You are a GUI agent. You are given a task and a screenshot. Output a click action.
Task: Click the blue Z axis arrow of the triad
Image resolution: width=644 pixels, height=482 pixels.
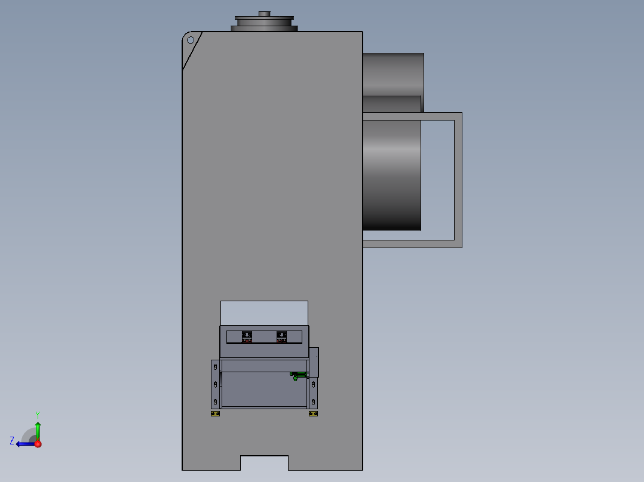tap(24, 444)
